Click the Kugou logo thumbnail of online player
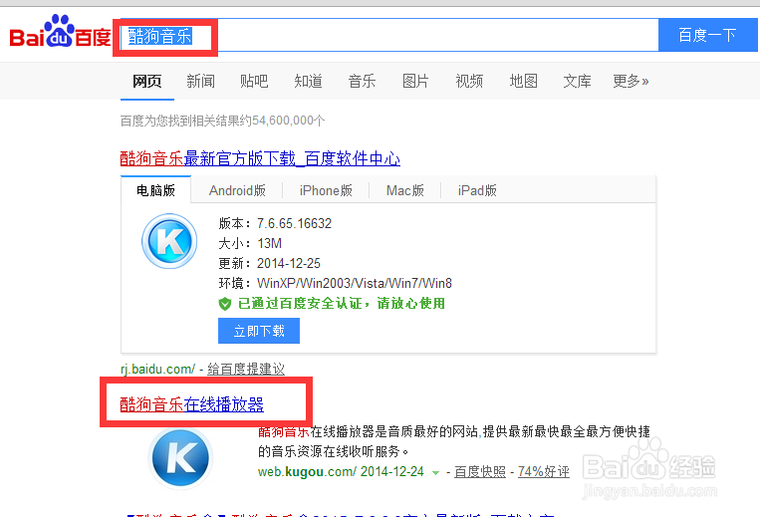The height and width of the screenshot is (517, 760). pyautogui.click(x=180, y=458)
